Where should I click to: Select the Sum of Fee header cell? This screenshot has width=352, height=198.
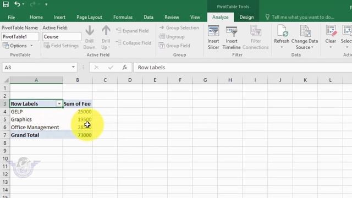pyautogui.click(x=78, y=104)
